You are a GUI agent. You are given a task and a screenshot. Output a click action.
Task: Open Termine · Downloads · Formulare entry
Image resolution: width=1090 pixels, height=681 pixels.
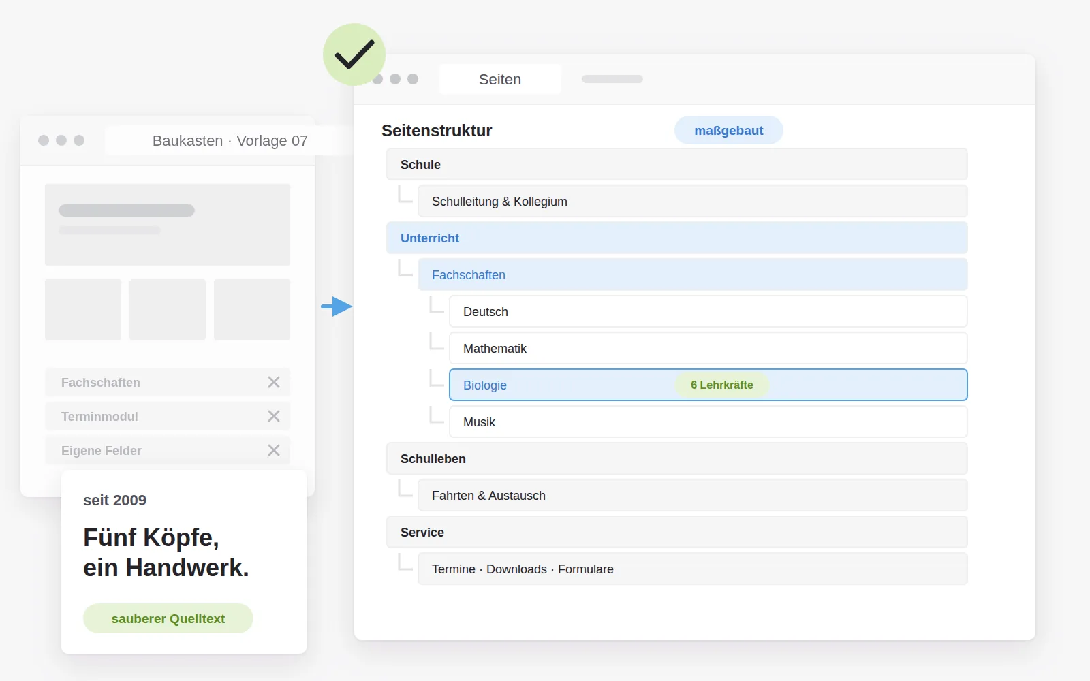pos(693,569)
